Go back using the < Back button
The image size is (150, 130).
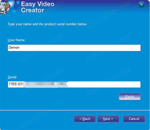[85, 119]
